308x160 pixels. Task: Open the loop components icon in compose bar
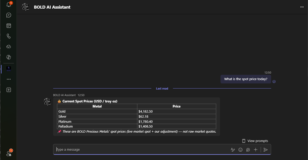pyautogui.click(x=248, y=150)
